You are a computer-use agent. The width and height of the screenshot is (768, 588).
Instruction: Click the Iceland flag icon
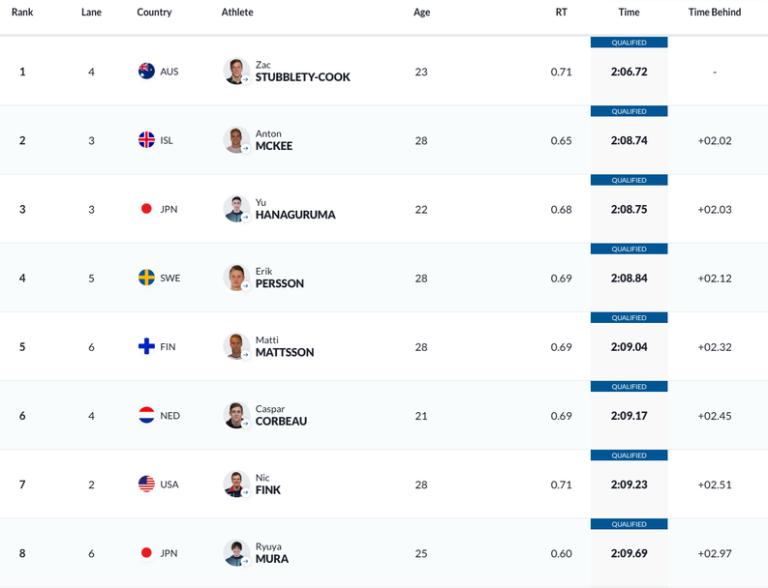pyautogui.click(x=146, y=140)
